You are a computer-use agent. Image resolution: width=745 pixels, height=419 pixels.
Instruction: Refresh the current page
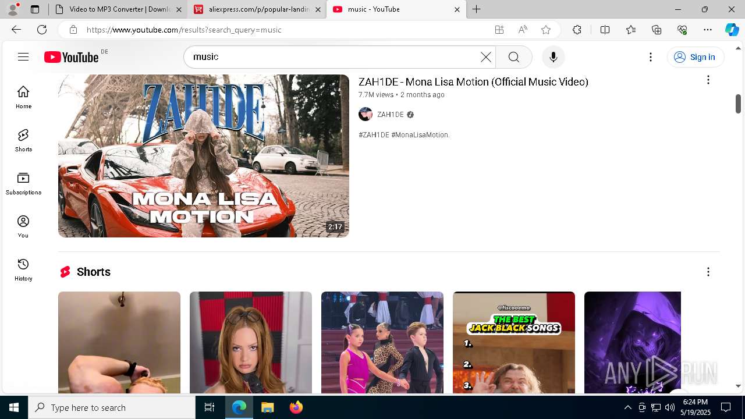tap(42, 30)
